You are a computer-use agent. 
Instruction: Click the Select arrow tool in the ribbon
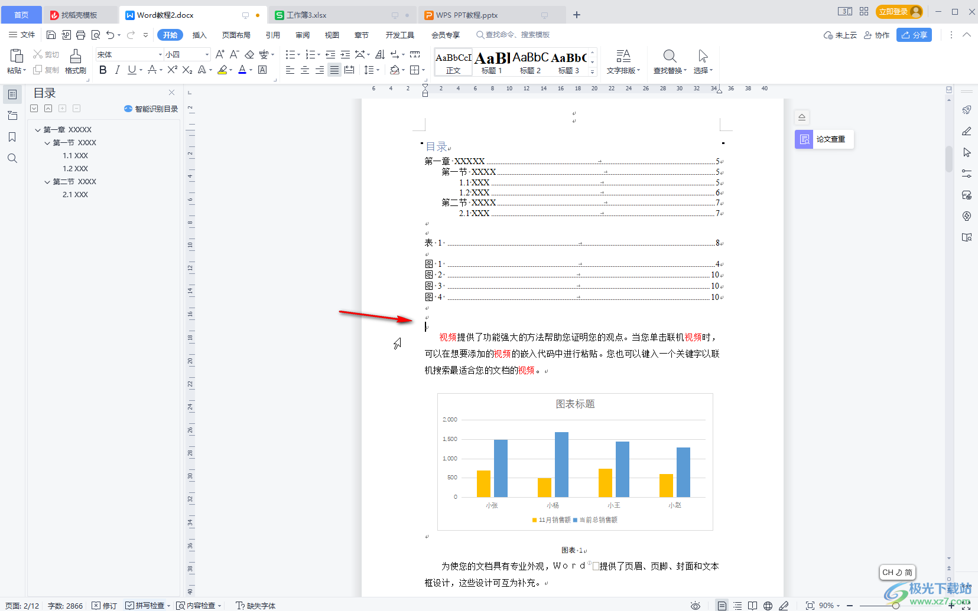[703, 56]
